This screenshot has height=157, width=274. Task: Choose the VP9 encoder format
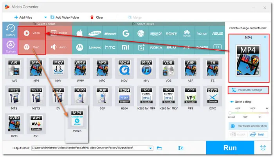pos(190,96)
